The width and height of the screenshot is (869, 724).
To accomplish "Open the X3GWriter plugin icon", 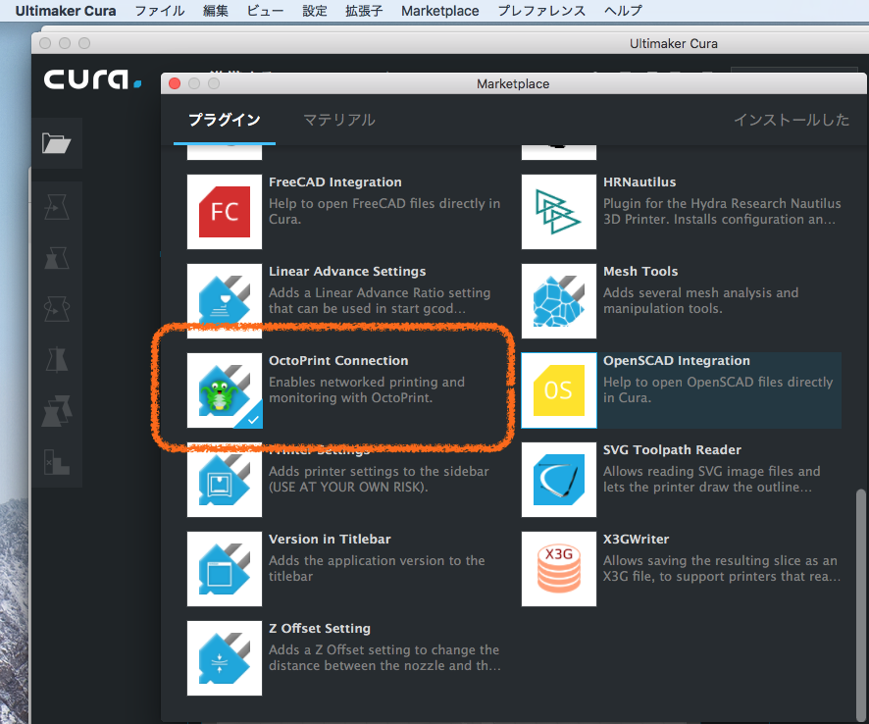I will point(559,569).
